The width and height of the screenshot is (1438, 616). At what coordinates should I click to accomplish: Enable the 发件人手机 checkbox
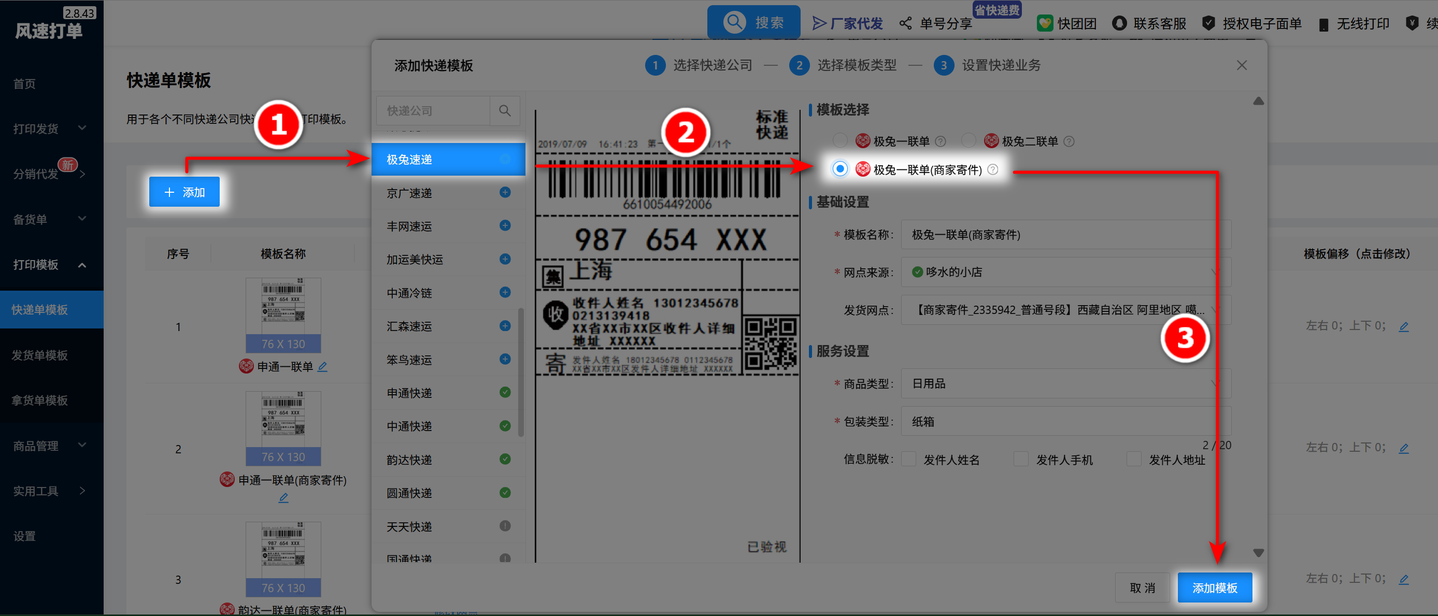click(1021, 459)
